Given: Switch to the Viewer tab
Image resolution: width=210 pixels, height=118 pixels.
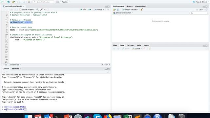Looking at the screenshot, I should [x=146, y=45].
